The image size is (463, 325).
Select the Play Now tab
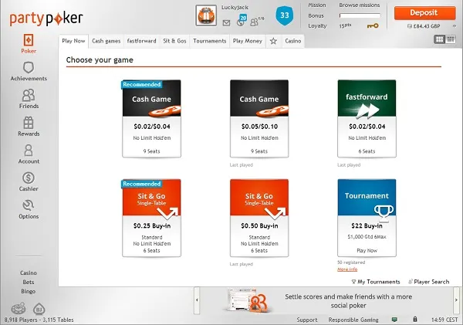[x=73, y=41]
